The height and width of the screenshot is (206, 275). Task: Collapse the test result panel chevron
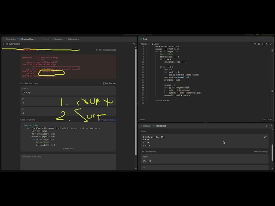point(271,126)
